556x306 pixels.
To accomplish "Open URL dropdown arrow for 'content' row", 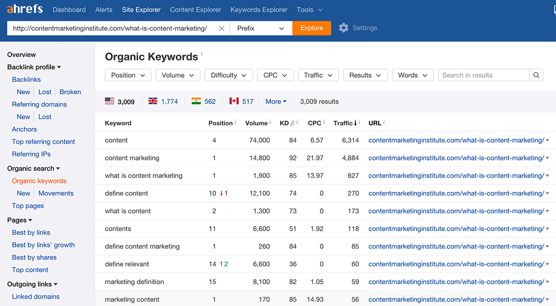I will [548, 141].
